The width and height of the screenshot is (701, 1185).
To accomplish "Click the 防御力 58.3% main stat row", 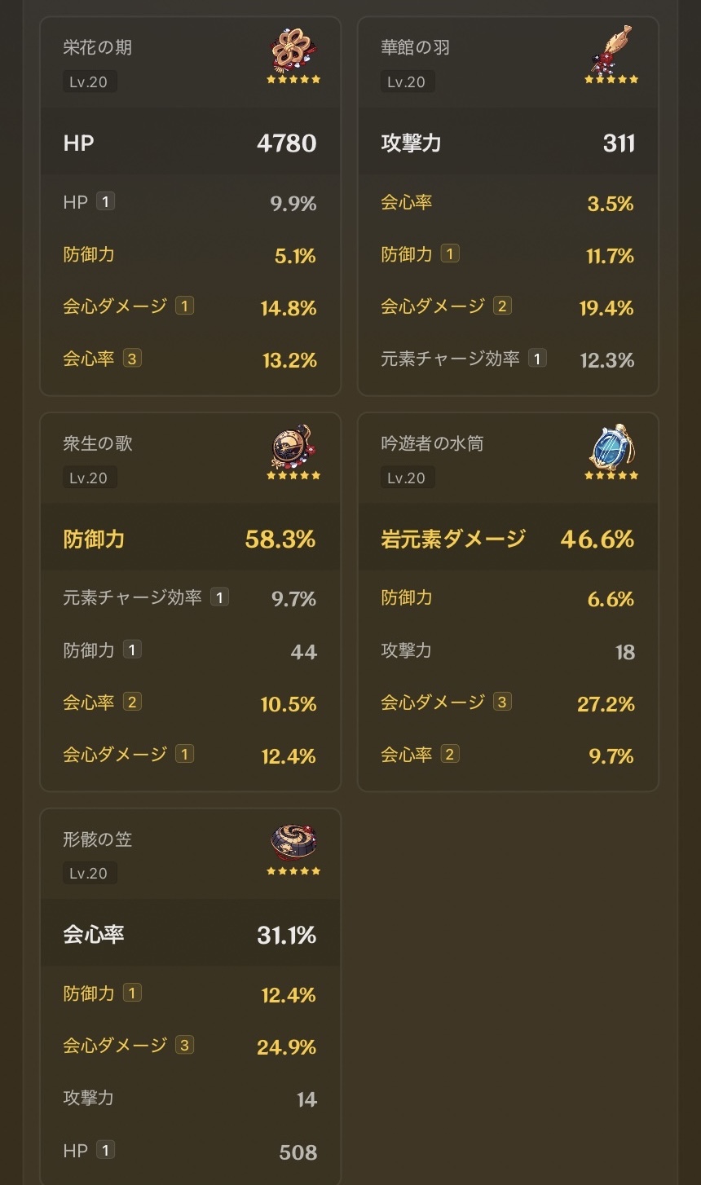I will [190, 539].
